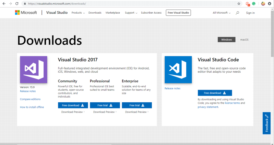Open the Compare editions link
The height and width of the screenshot is (145, 274).
pos(30,99)
